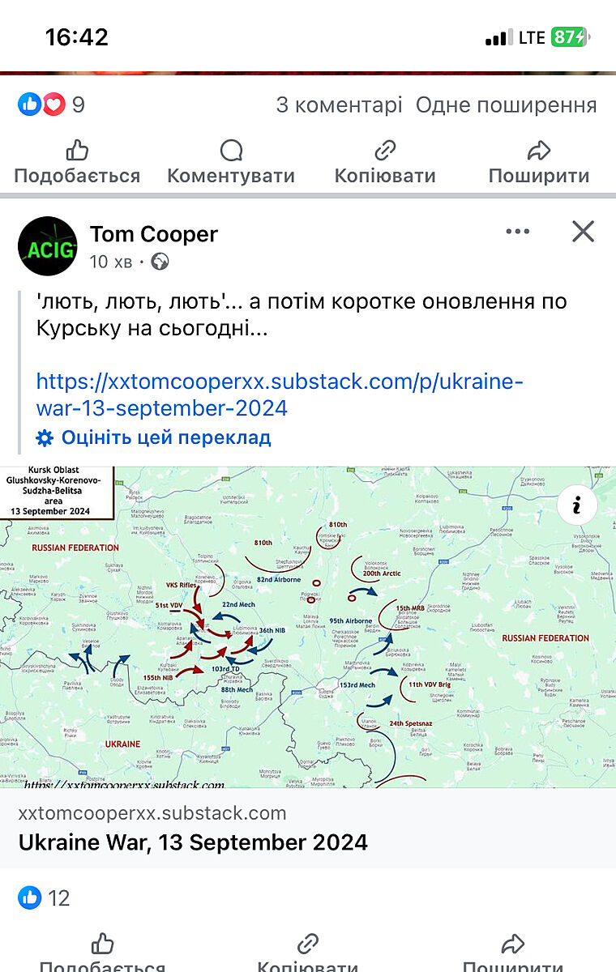Open Одне поширення shares list

[x=507, y=105]
